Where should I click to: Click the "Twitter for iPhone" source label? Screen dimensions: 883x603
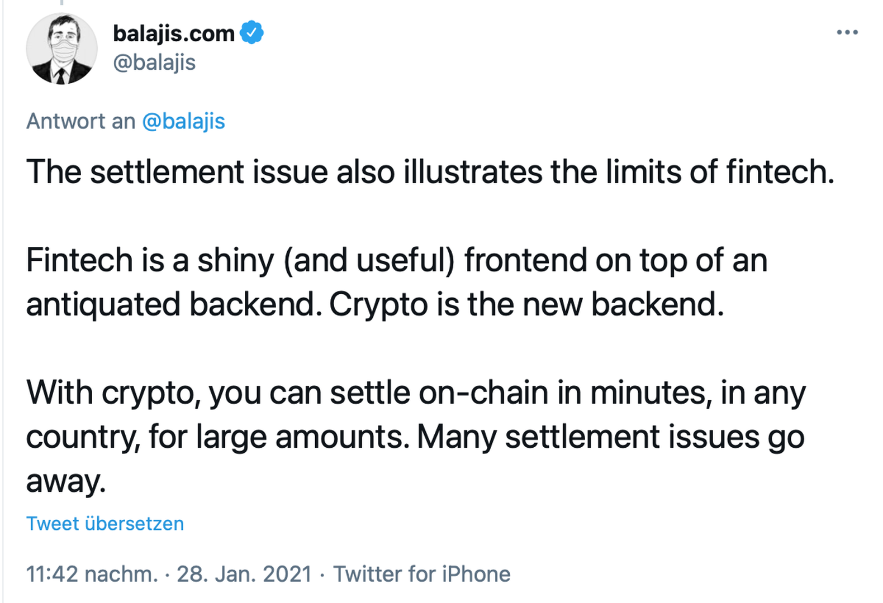(422, 574)
